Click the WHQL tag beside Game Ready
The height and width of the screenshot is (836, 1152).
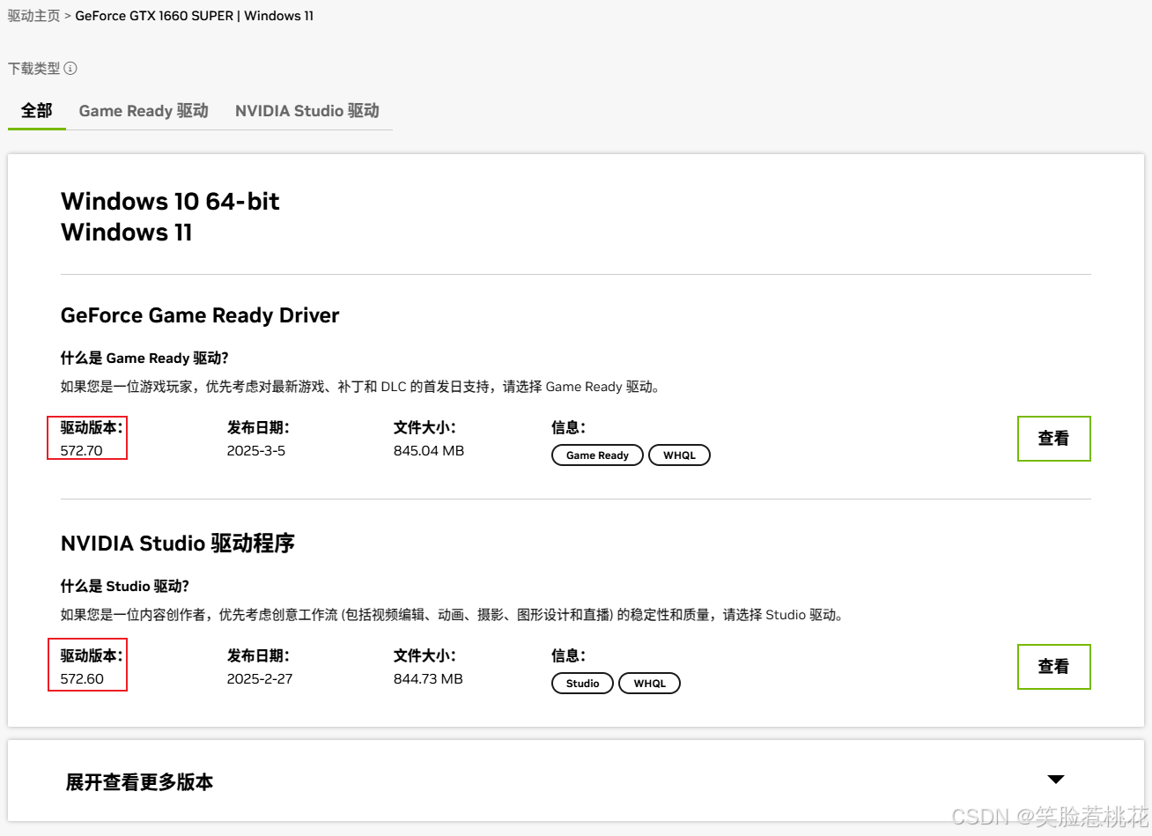tap(679, 455)
